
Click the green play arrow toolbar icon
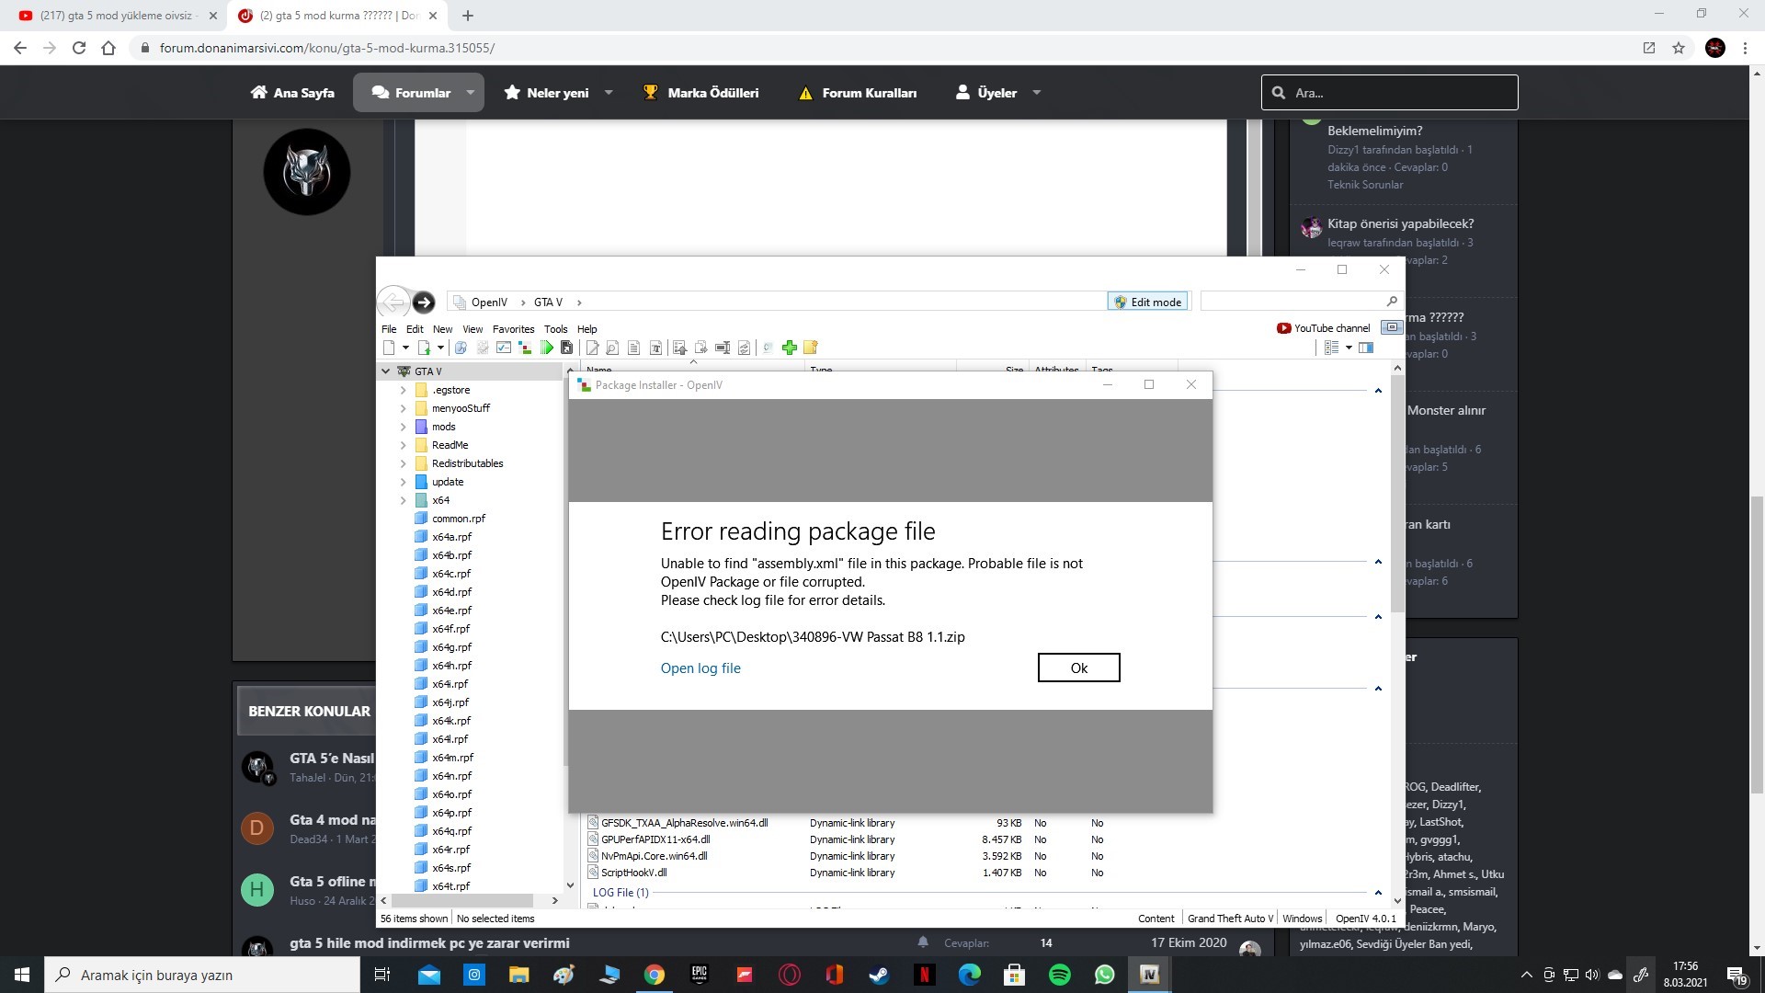[x=547, y=348]
